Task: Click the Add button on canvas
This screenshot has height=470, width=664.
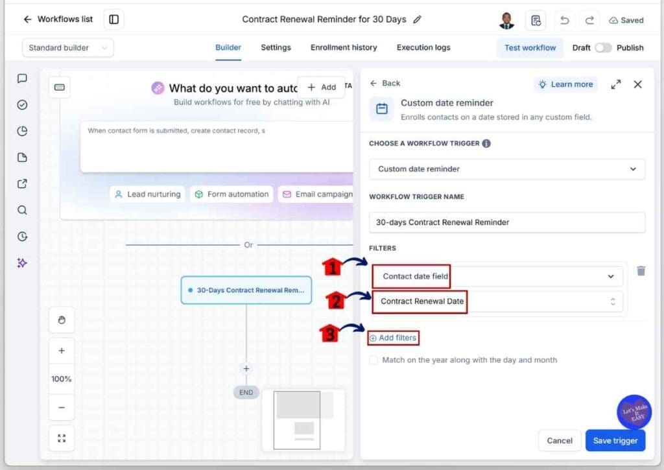Action: [x=322, y=88]
